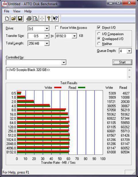Open Print Preview from toolbar
This screenshot has width=138, height=177.
coord(36,18)
